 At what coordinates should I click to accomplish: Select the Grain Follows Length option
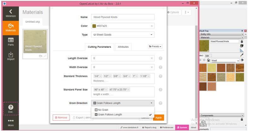tap(123, 114)
